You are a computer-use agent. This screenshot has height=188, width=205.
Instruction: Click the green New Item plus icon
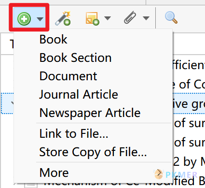tap(24, 19)
